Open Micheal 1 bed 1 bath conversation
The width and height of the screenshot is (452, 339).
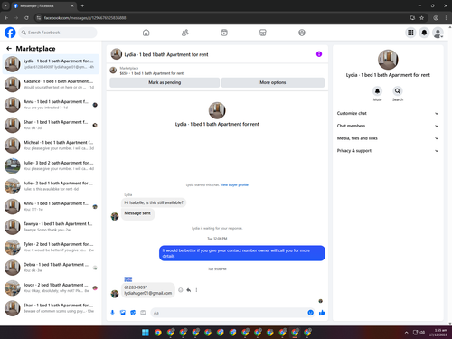[51, 146]
